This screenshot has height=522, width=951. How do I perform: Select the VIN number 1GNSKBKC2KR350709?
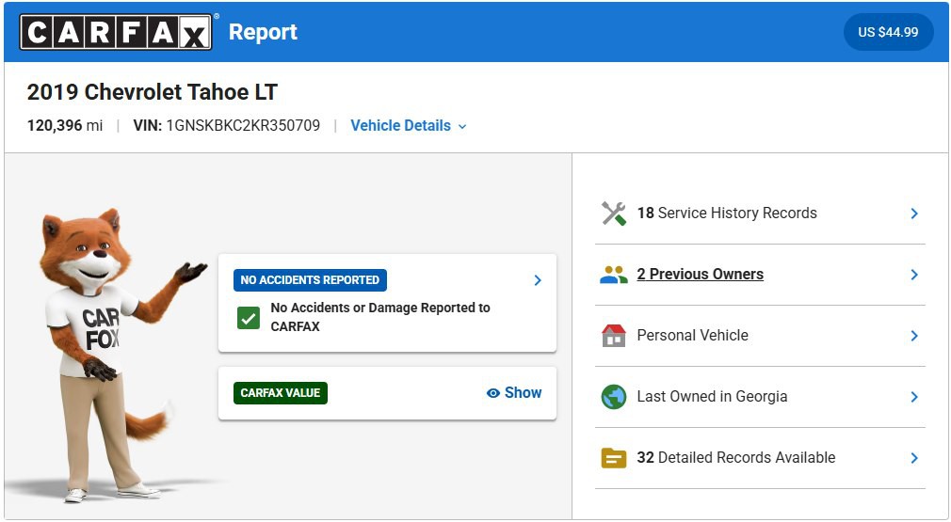(x=243, y=125)
